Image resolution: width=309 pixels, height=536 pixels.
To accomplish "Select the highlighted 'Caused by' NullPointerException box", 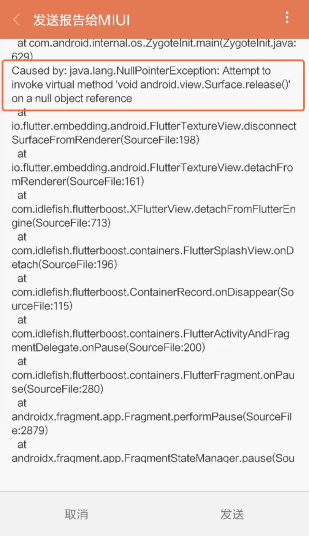I will [153, 85].
